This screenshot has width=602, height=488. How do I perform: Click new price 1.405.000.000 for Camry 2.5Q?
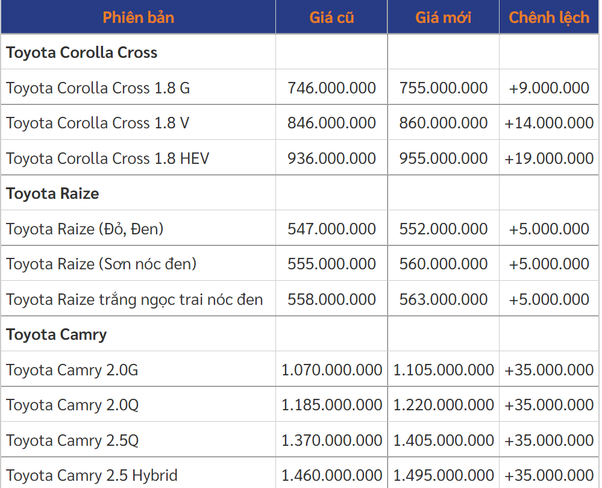pyautogui.click(x=444, y=440)
